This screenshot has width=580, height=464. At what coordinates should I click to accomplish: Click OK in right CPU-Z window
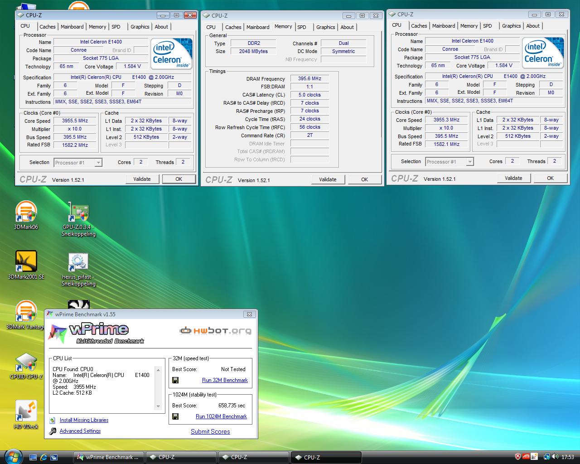550,178
